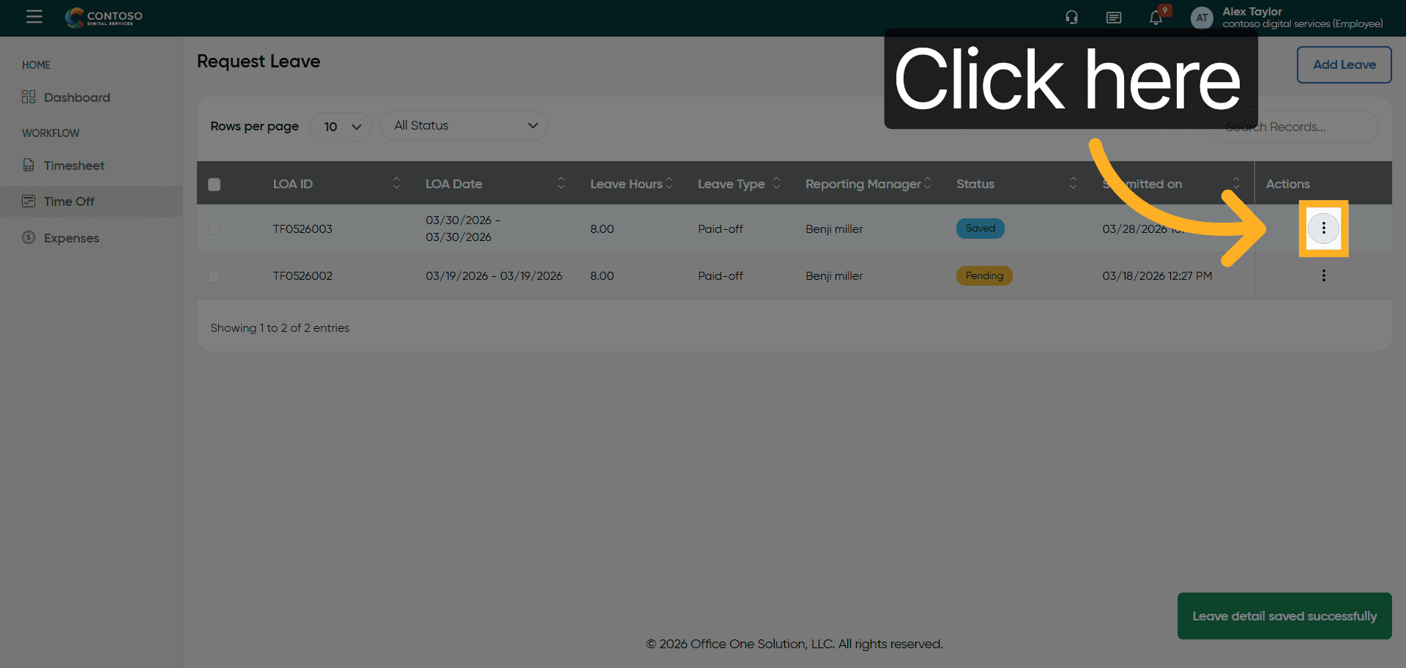This screenshot has height=668, width=1406.
Task: Open the All Status filter dropdown
Action: click(464, 126)
